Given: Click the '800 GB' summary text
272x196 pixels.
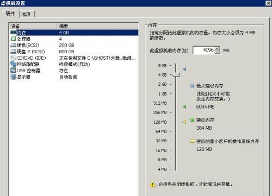Looking at the screenshot, I should [x=66, y=52].
